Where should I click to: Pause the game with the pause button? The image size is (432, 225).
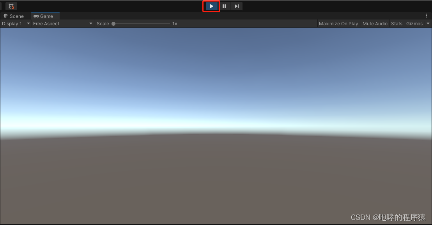[x=224, y=6]
